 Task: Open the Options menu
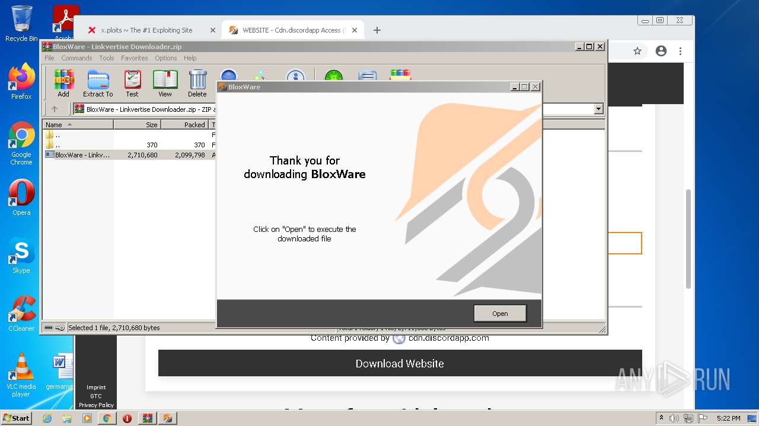tap(166, 58)
